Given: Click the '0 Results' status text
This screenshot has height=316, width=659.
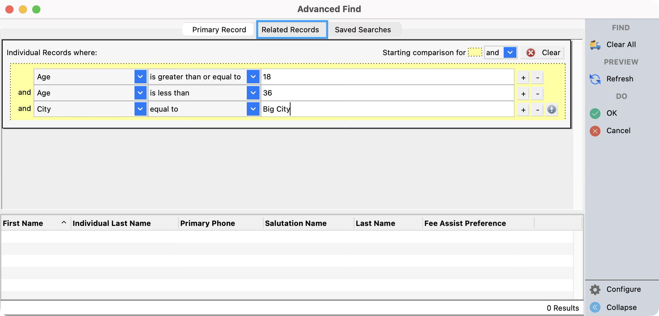Looking at the screenshot, I should pos(563,308).
